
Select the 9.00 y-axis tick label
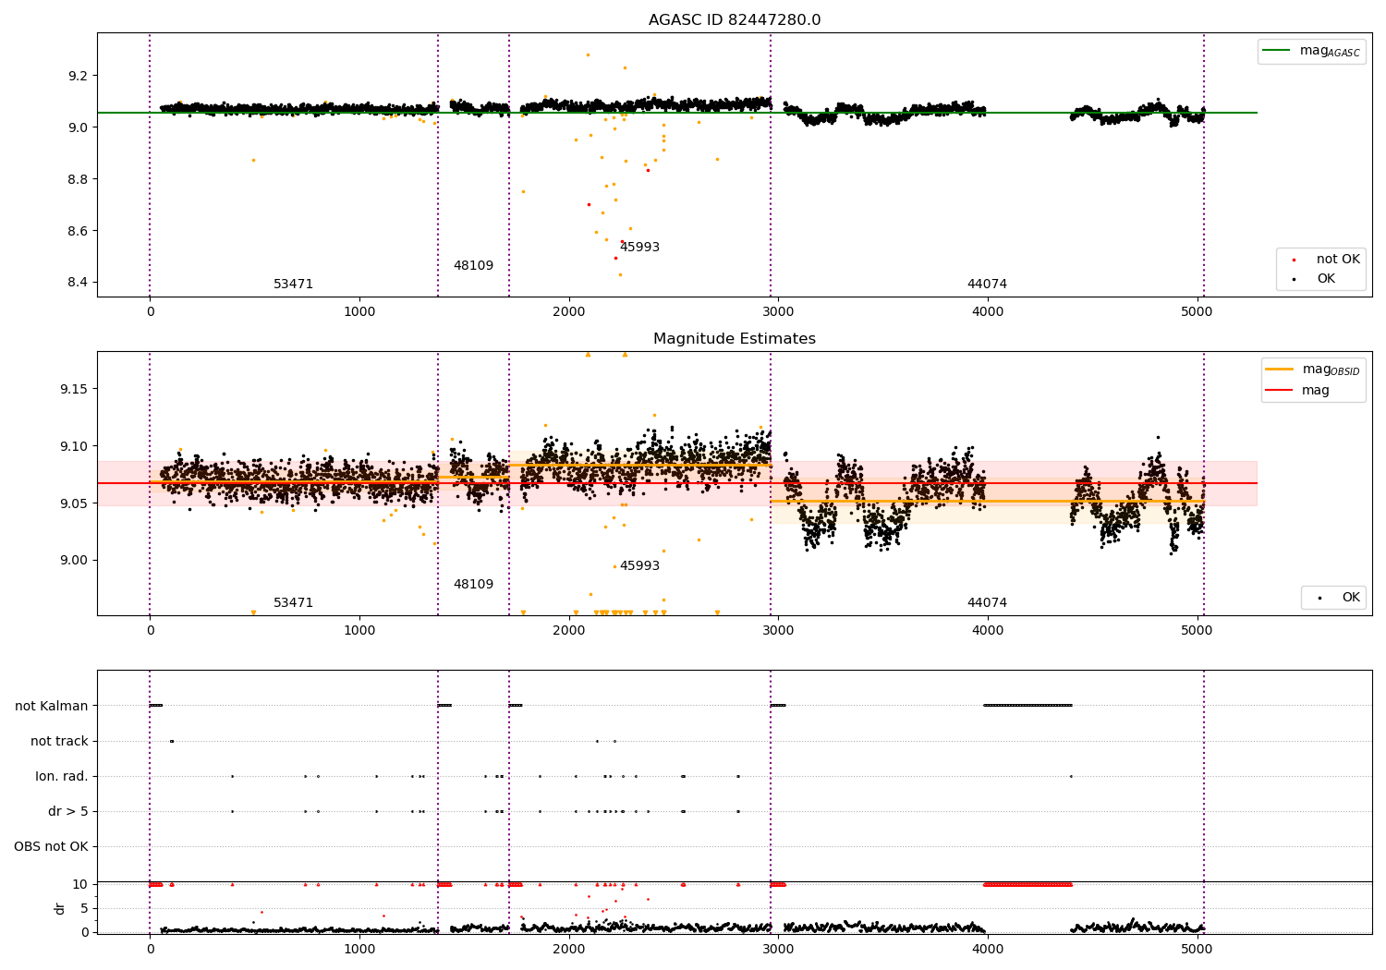tap(74, 561)
